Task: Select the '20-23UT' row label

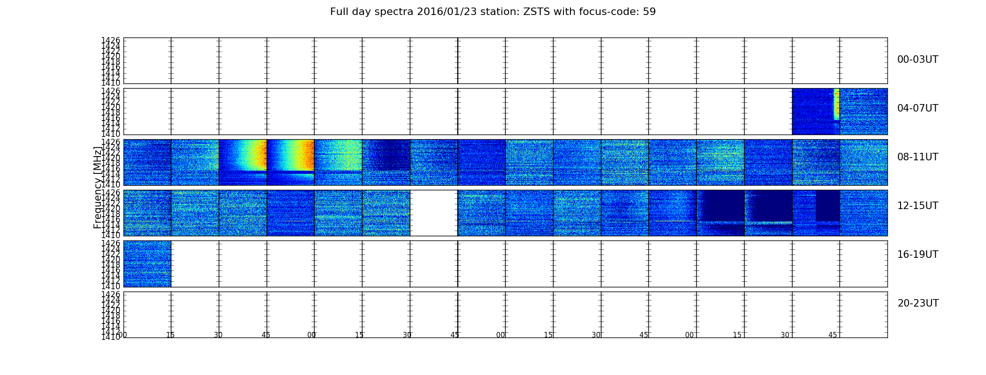Action: pos(918,303)
